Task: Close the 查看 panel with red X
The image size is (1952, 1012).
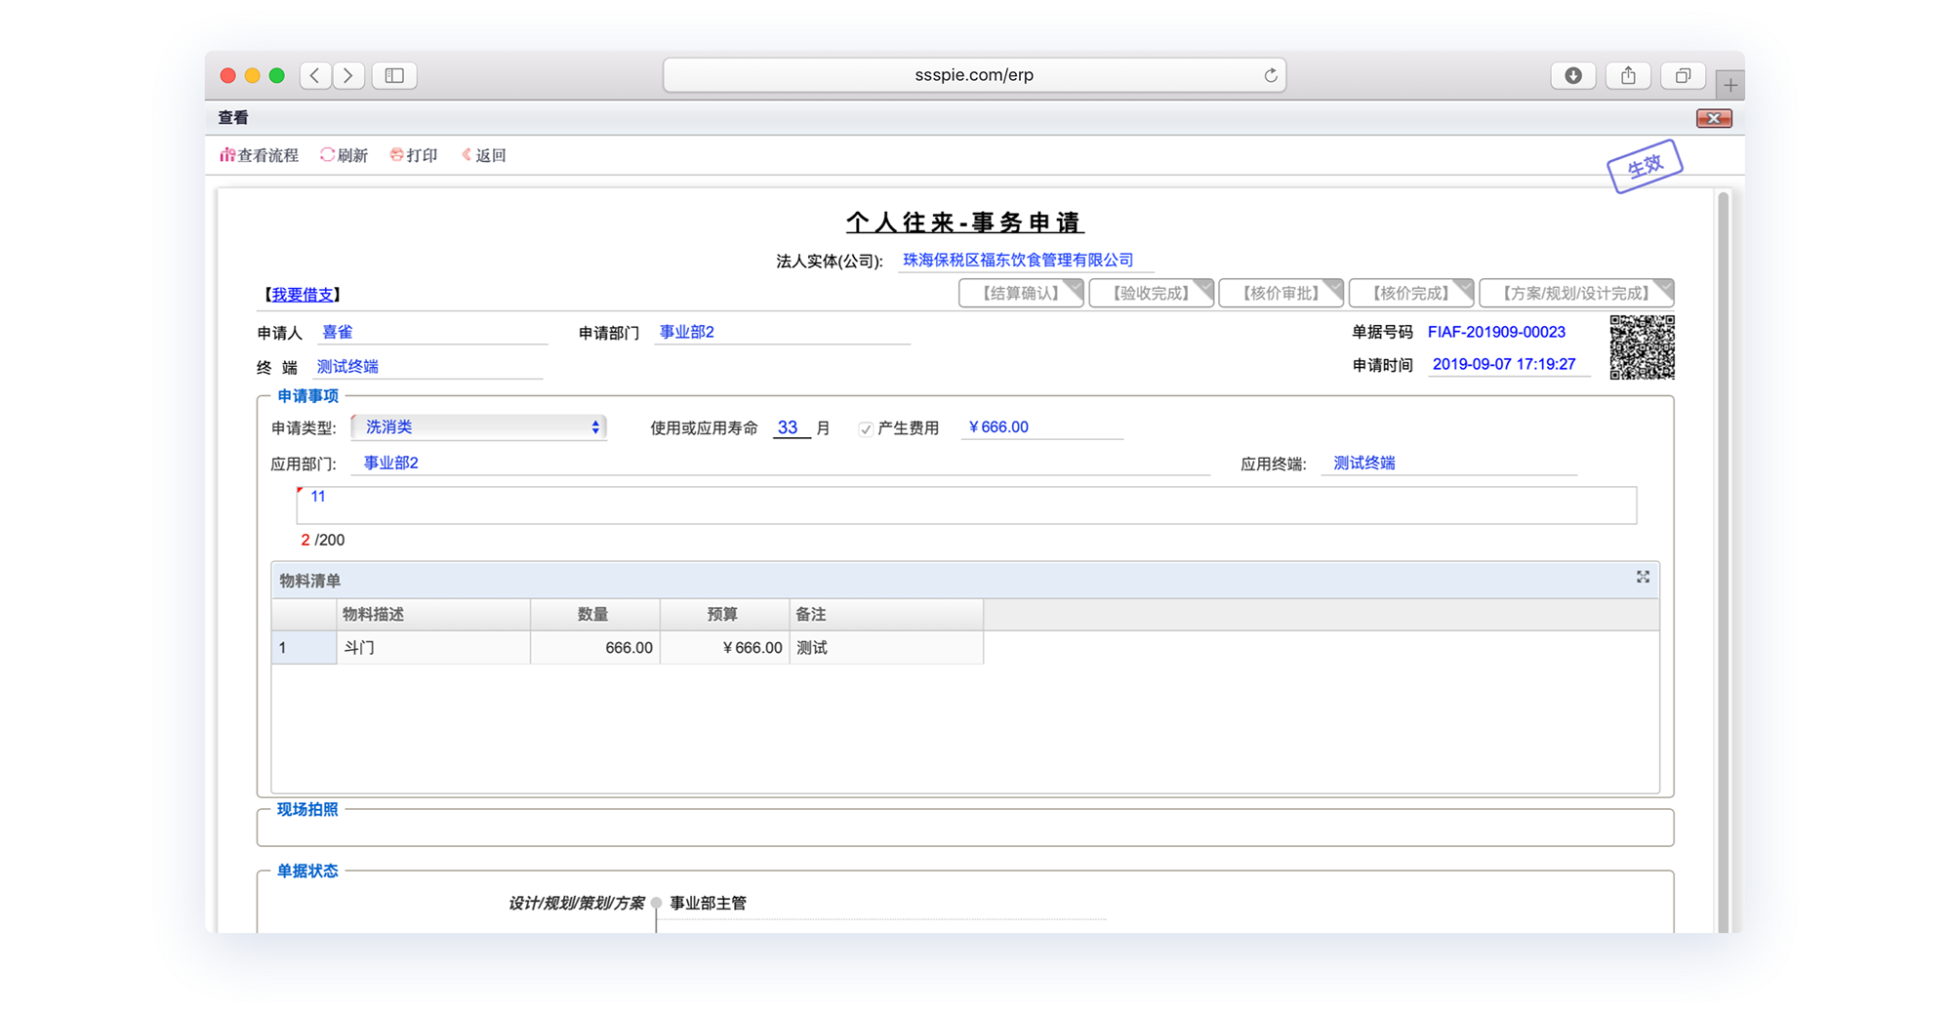Action: click(x=1714, y=118)
